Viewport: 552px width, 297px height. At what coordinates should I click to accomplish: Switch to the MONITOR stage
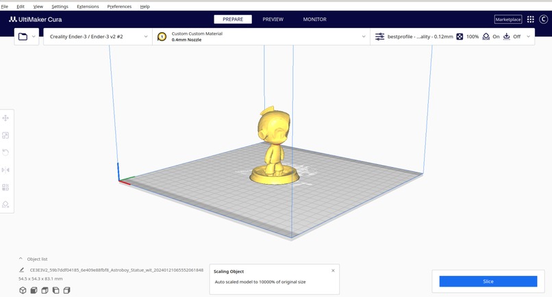point(315,19)
